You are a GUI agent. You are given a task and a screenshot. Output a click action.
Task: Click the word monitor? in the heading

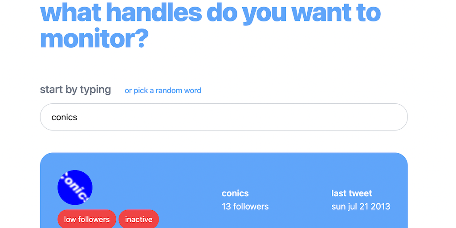94,39
